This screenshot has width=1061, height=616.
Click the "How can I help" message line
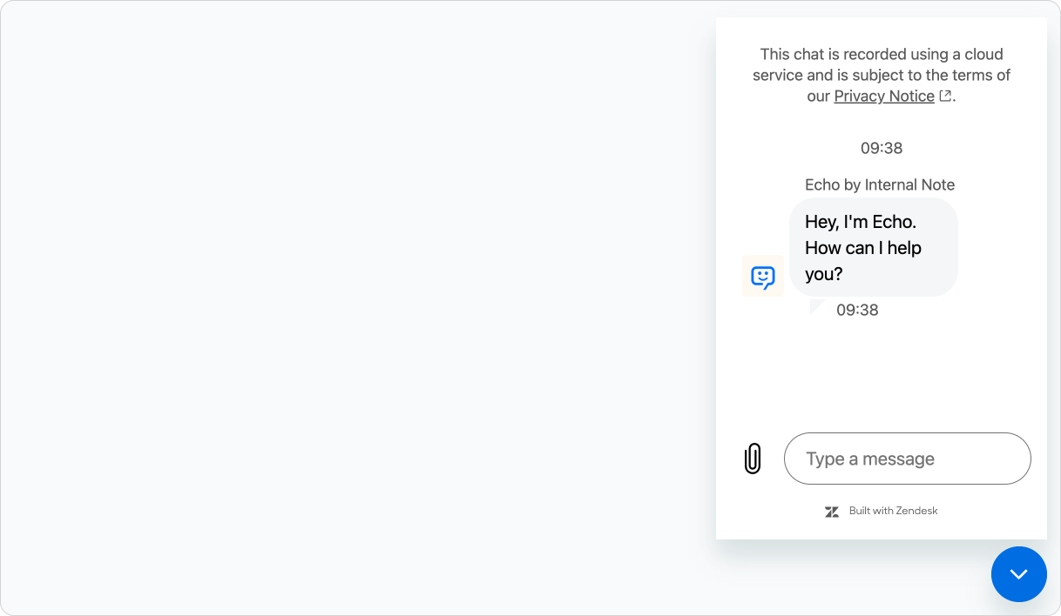[x=862, y=248]
